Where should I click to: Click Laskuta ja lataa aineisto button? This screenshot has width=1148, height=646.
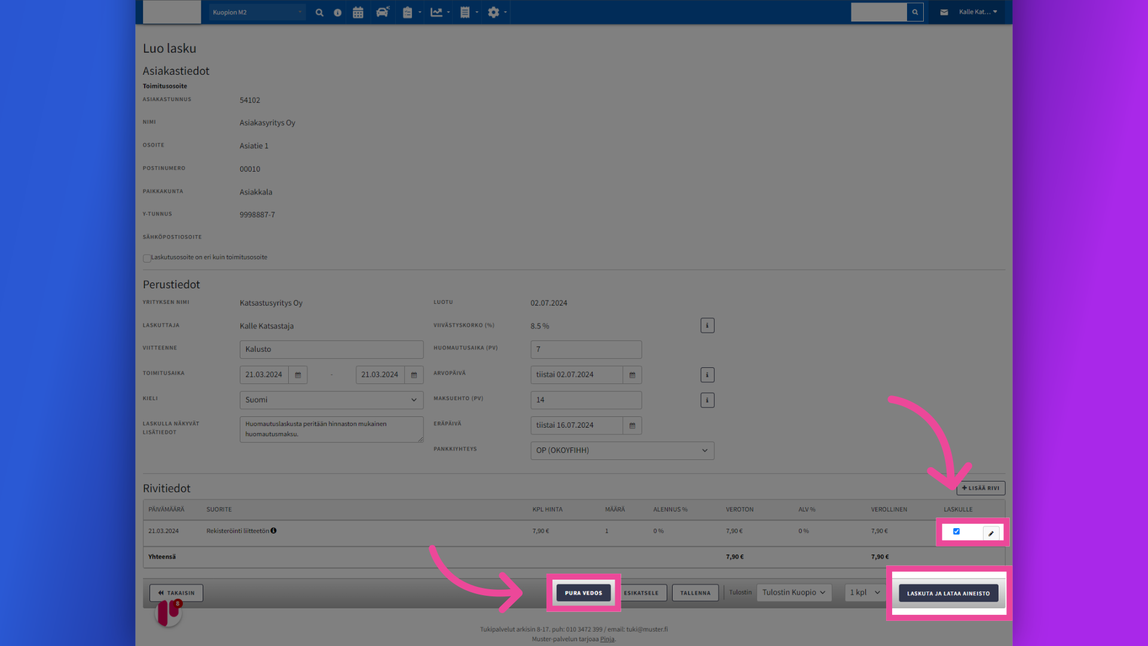pyautogui.click(x=948, y=593)
